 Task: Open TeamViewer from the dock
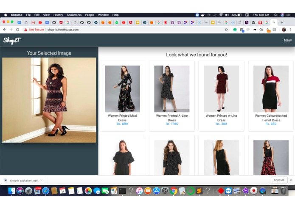[x=228, y=191]
